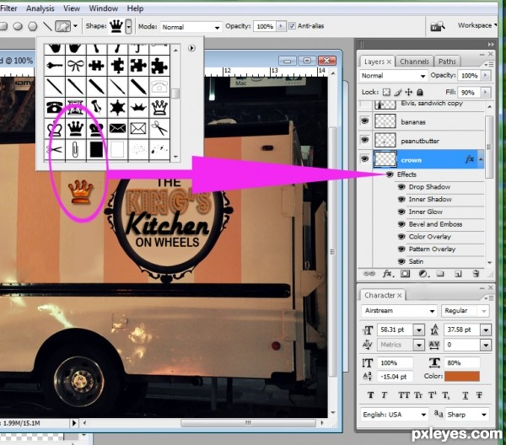Click the Add layer mask icon

pos(405,274)
